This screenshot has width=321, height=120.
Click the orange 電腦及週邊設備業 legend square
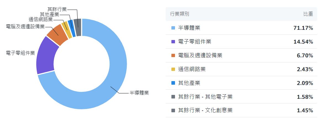pyautogui.click(x=173, y=55)
